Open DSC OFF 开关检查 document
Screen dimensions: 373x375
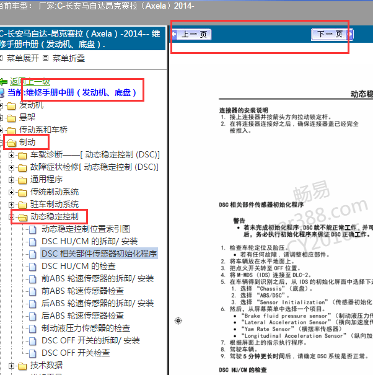coord(76,353)
